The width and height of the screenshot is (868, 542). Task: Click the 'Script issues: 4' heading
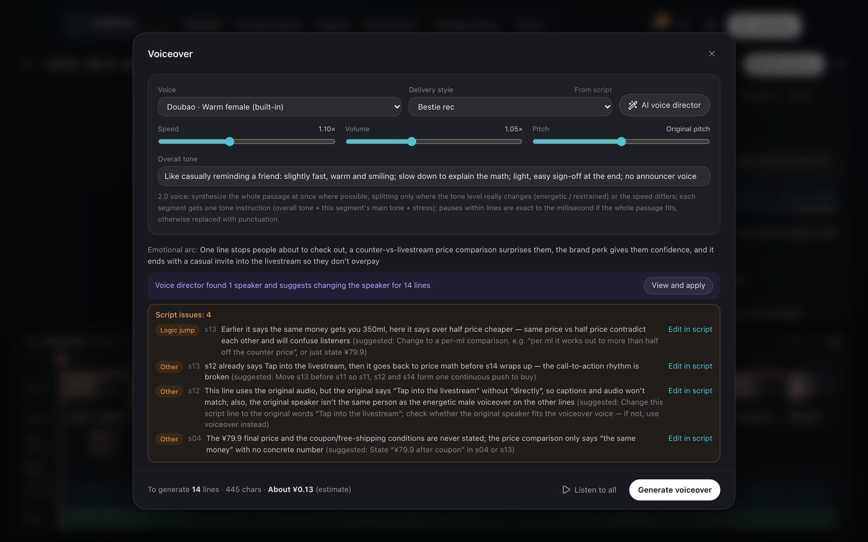click(x=183, y=315)
